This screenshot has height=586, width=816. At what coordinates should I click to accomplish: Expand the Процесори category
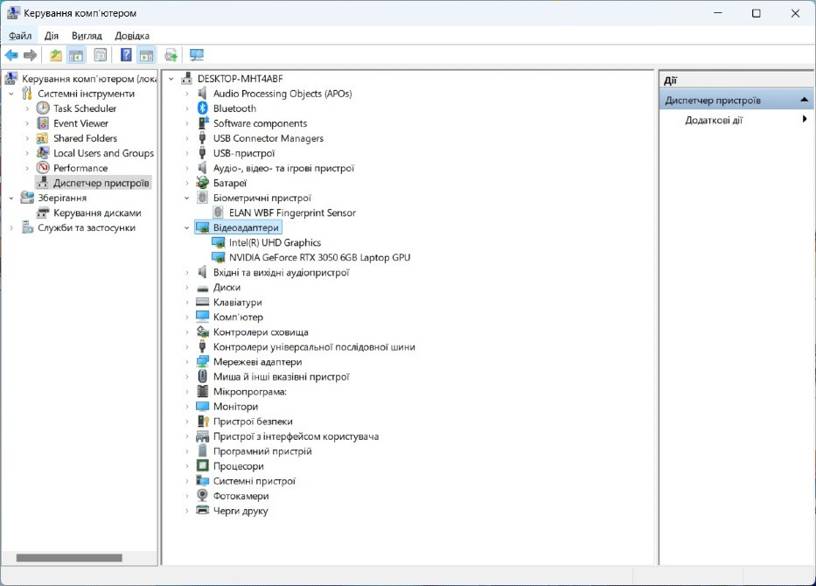[x=187, y=466]
